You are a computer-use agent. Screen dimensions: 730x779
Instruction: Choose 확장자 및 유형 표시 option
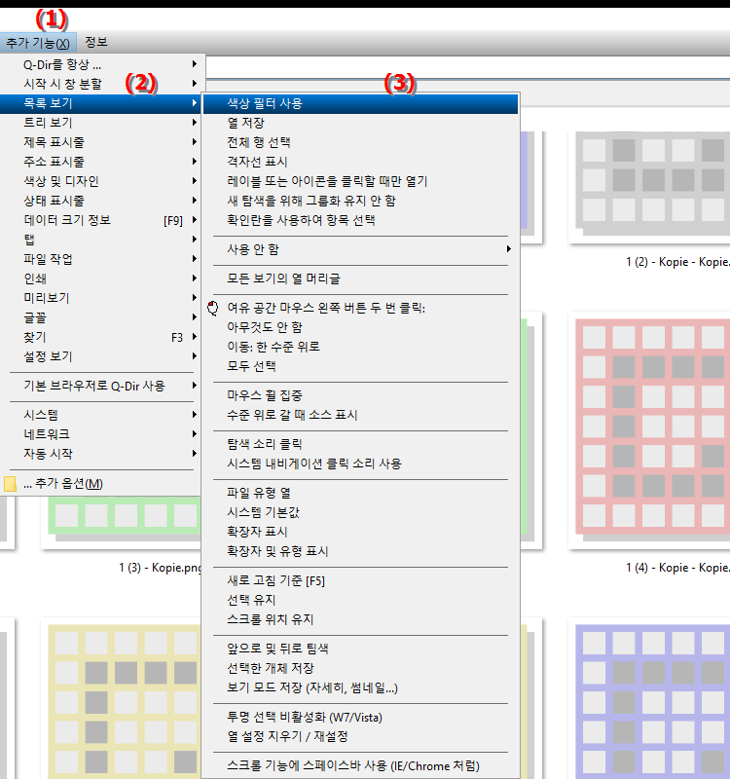click(360, 551)
